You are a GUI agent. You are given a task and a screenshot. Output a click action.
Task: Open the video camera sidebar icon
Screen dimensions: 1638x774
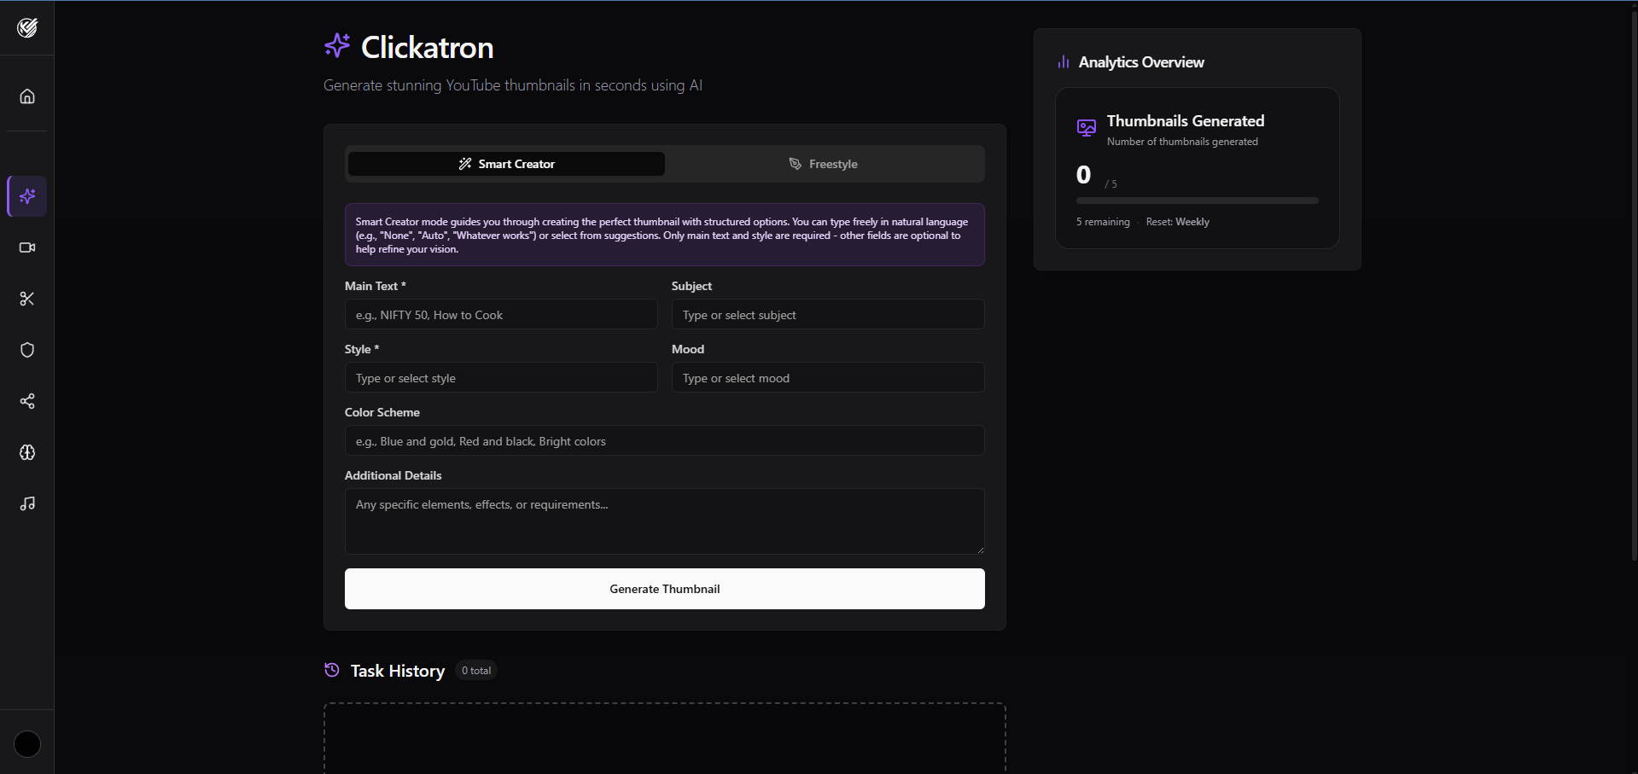(x=27, y=247)
